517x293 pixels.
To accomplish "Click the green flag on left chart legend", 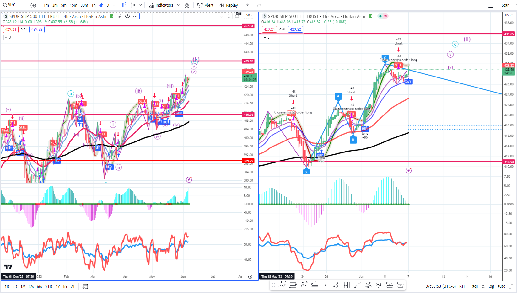I will point(111,16).
